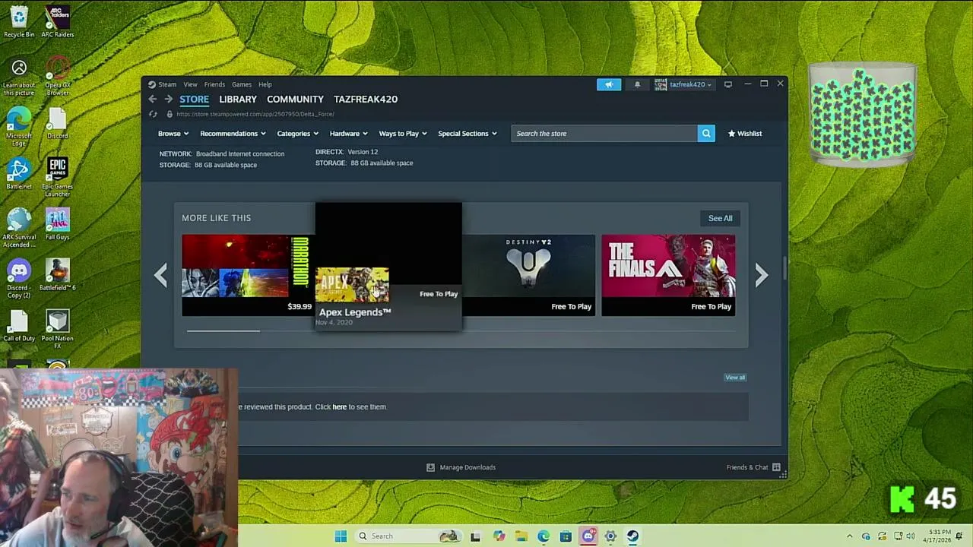Viewport: 973px width, 547px height.
Task: Show next More Like This games
Action: pyautogui.click(x=762, y=275)
